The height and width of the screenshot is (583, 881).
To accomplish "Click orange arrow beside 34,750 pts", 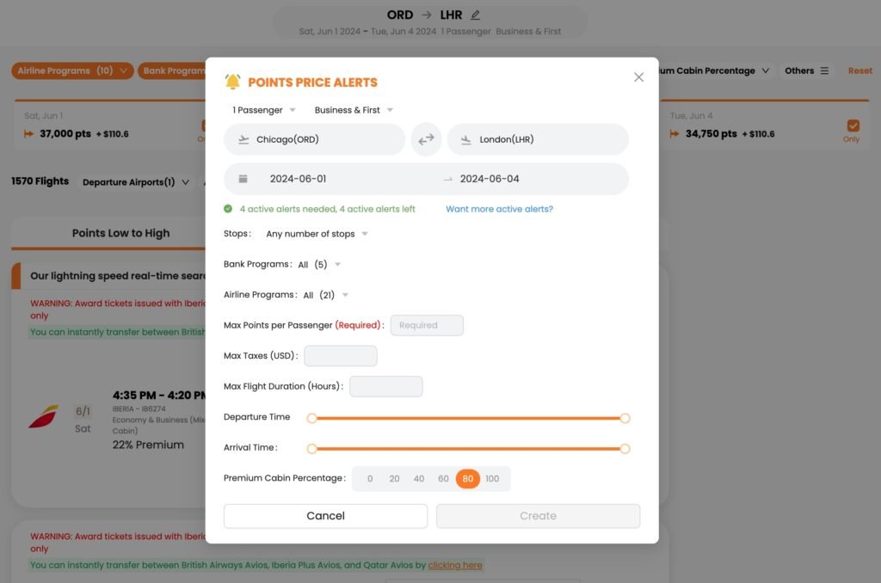I will [675, 133].
